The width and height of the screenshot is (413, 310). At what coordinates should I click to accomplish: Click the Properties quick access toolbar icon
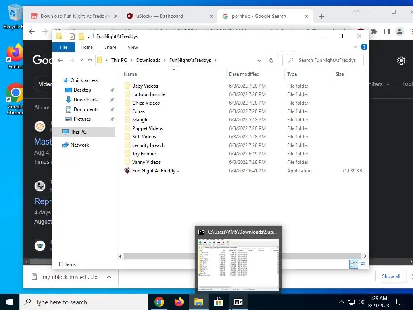(x=72, y=36)
